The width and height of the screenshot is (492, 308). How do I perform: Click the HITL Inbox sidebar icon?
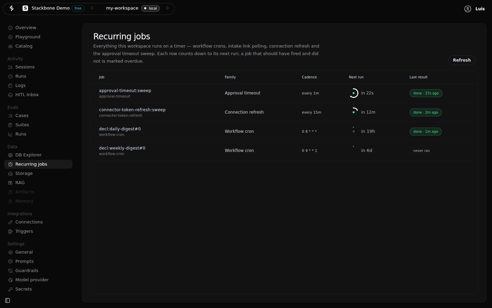pyautogui.click(x=10, y=95)
